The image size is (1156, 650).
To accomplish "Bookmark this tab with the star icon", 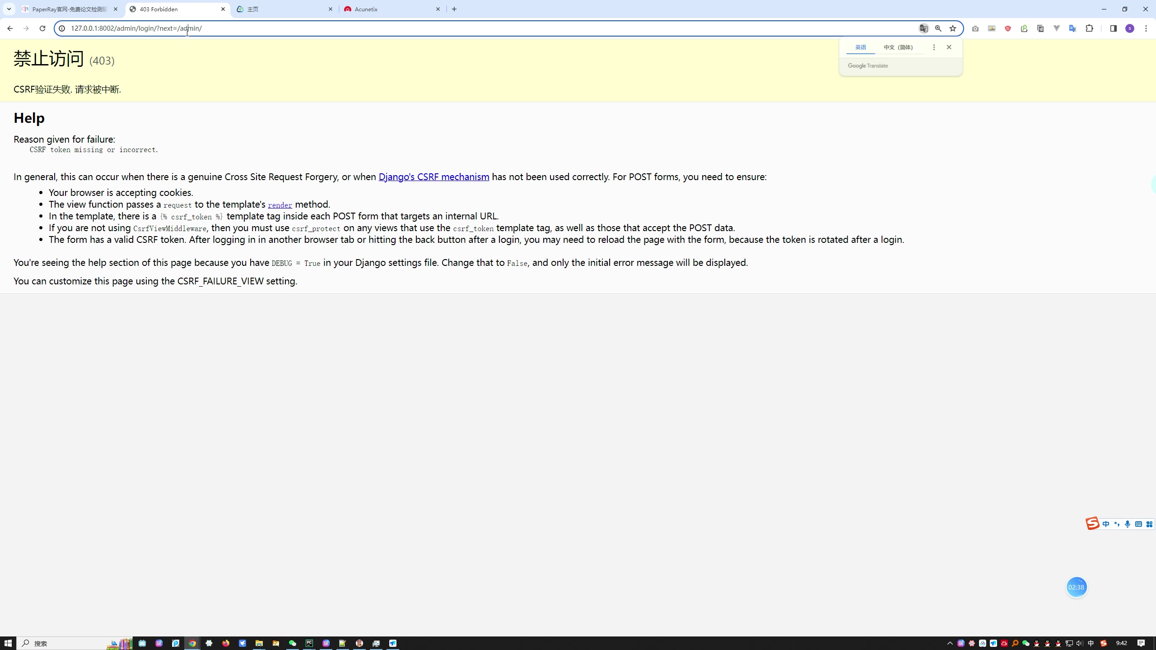I will tap(953, 28).
